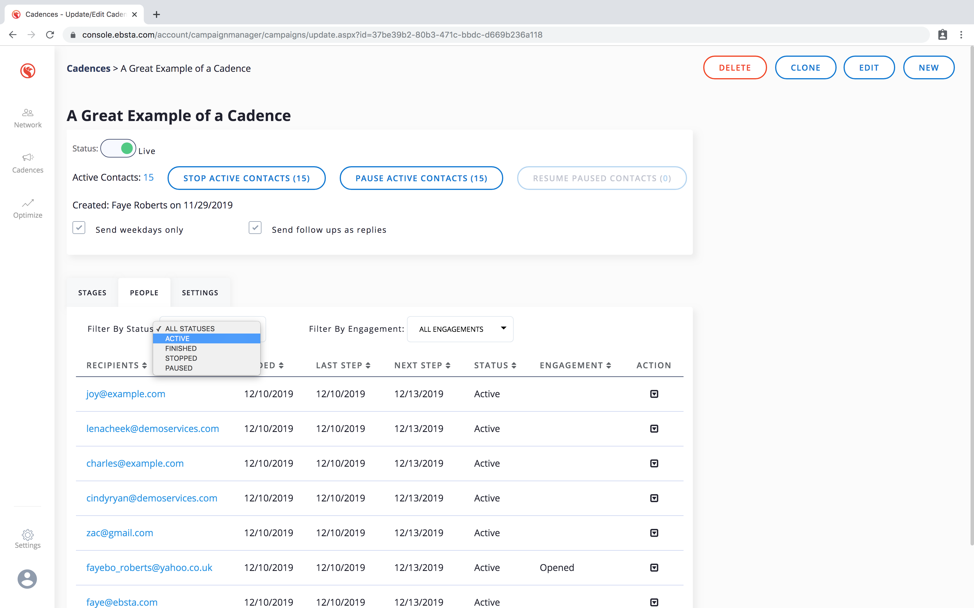Switch to the Settings tab
Image resolution: width=974 pixels, height=608 pixels.
(x=200, y=293)
